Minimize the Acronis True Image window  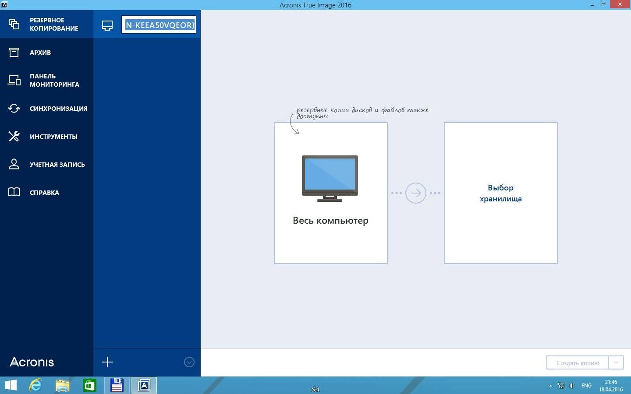coord(592,4)
